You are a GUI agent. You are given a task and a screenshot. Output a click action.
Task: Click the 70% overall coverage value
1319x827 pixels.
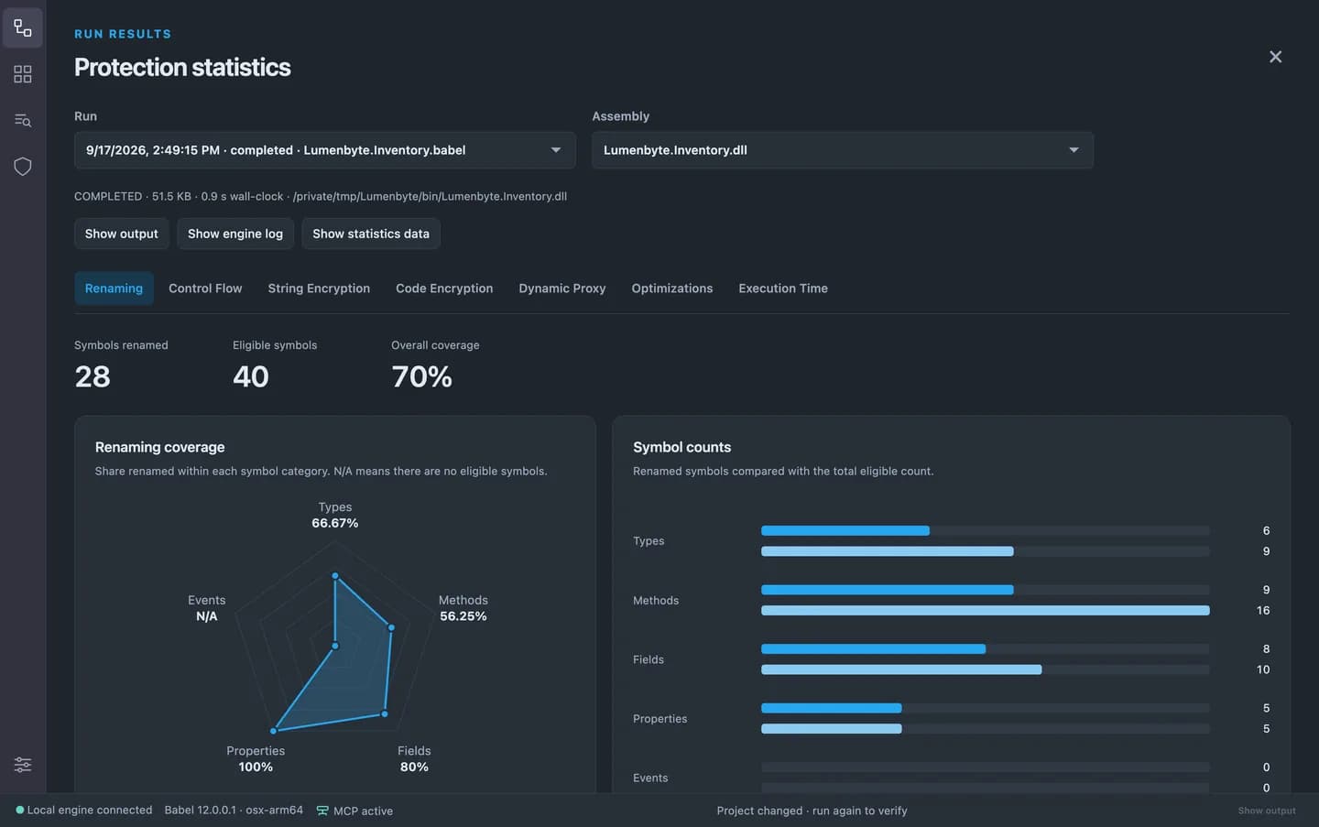[421, 376]
